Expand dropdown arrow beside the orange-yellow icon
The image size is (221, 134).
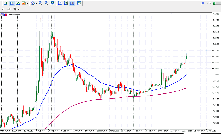[28, 3]
